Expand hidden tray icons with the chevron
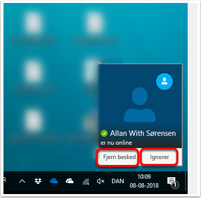The height and width of the screenshot is (198, 201). click(x=22, y=181)
